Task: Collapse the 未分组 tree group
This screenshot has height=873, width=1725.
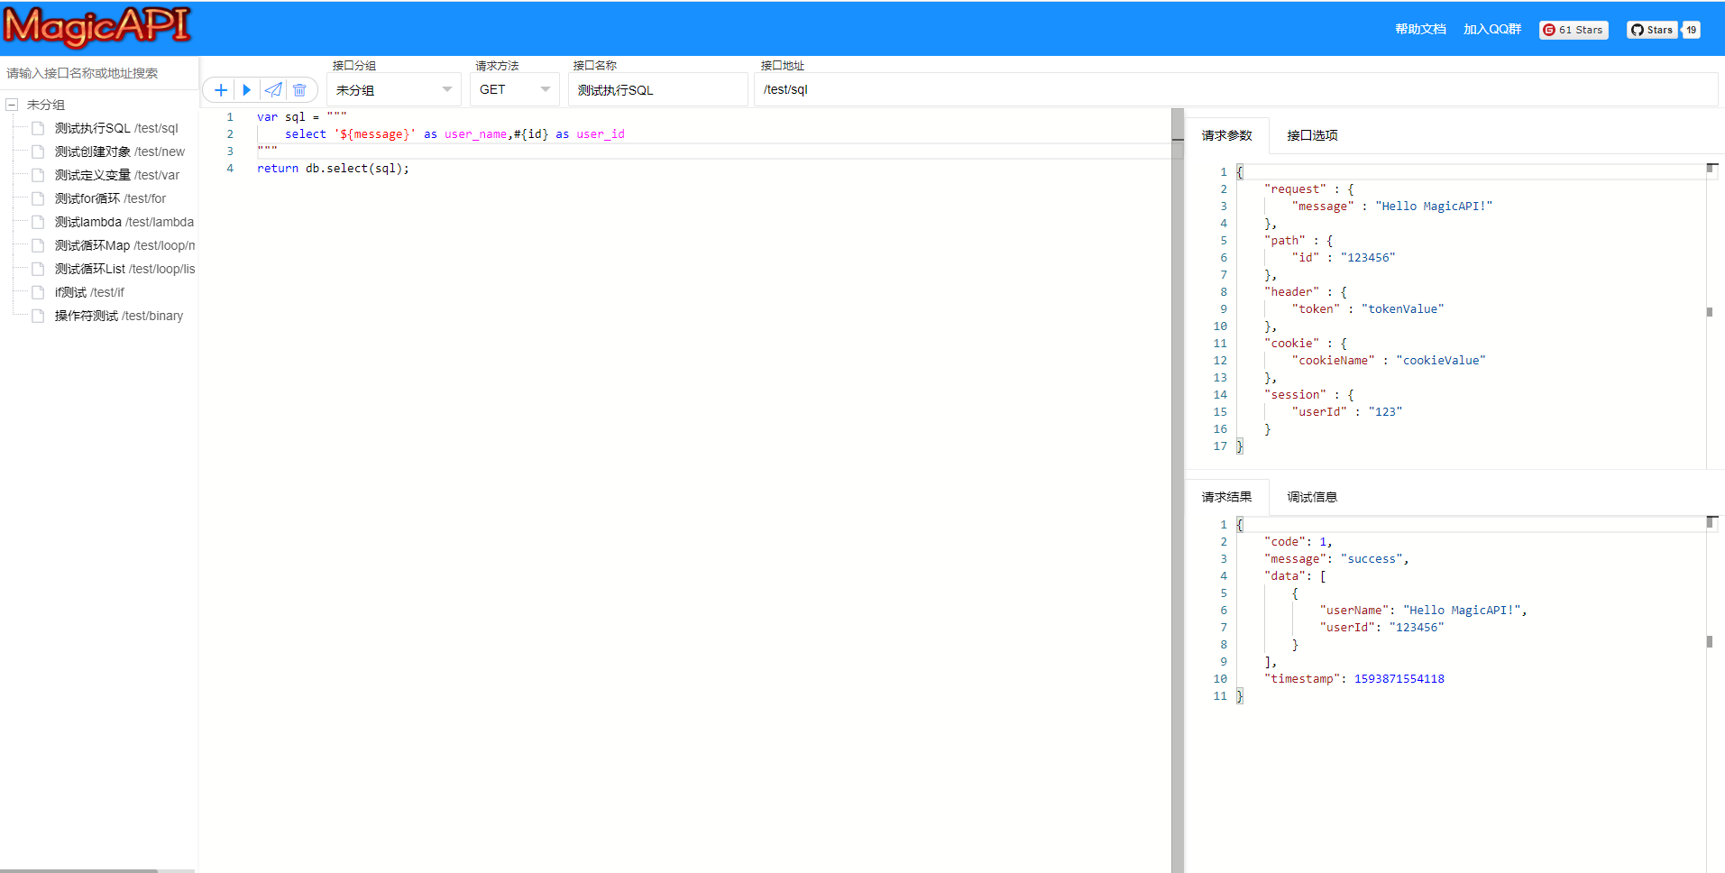Action: click(x=13, y=105)
